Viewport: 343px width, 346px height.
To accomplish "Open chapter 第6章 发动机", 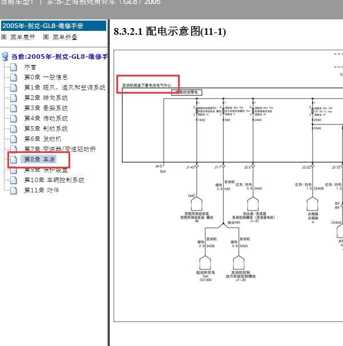I will [x=43, y=139].
